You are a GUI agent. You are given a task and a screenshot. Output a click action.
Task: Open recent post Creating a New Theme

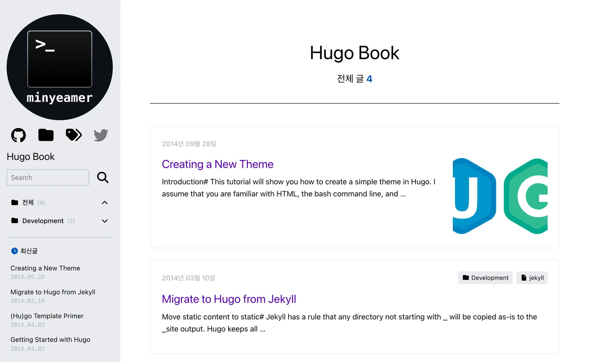[x=45, y=268]
